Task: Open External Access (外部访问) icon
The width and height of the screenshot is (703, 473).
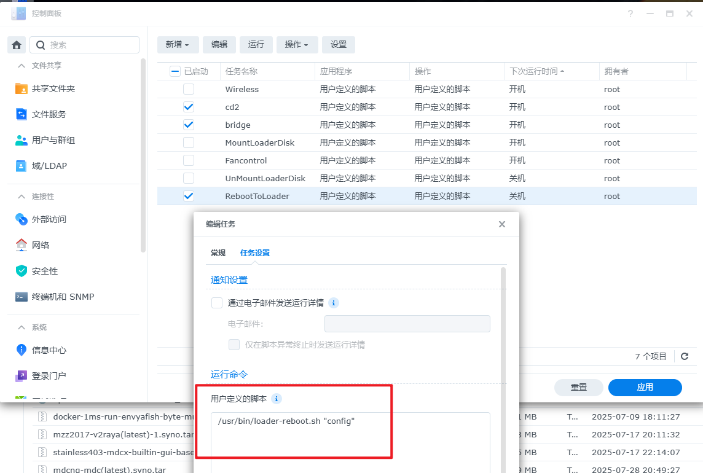Action: [22, 219]
